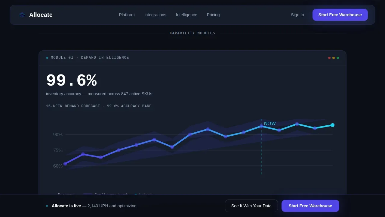Click header Start Free Warehouse button
This screenshot has width=385, height=217.
click(x=340, y=15)
